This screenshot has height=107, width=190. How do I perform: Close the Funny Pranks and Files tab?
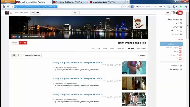(x=51, y=2)
